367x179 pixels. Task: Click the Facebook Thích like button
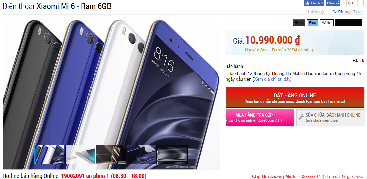[314, 3]
